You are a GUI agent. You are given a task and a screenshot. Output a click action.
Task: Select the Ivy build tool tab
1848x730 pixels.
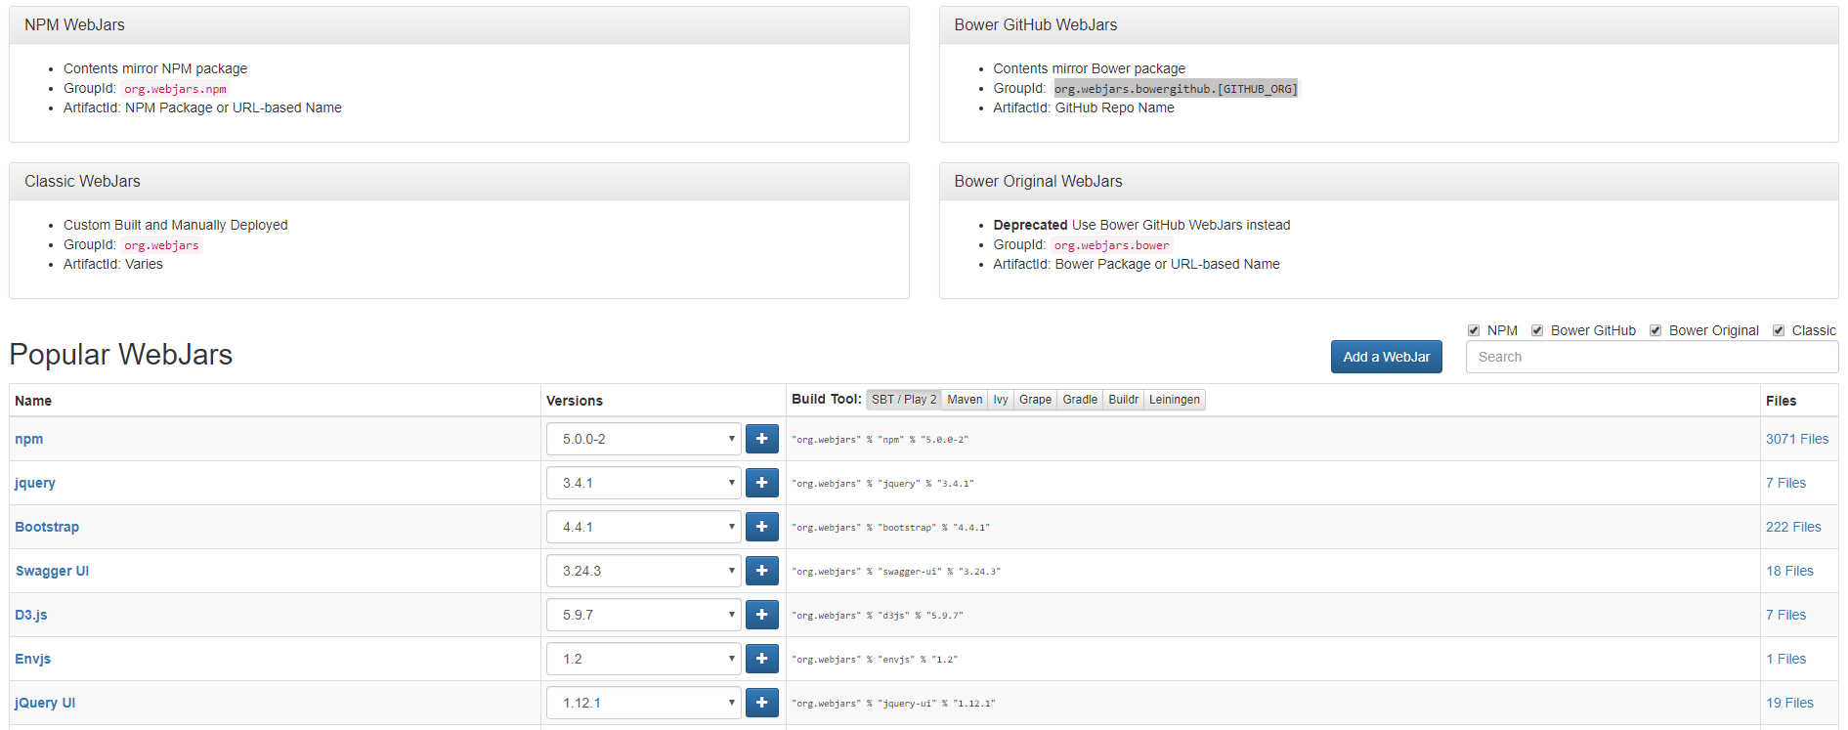tap(1001, 400)
